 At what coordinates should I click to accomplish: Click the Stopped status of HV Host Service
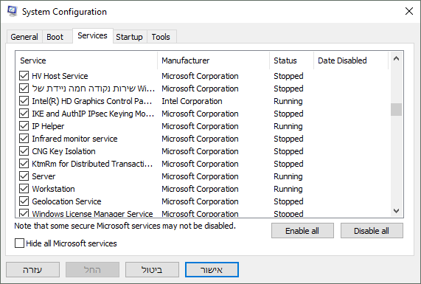(x=288, y=76)
